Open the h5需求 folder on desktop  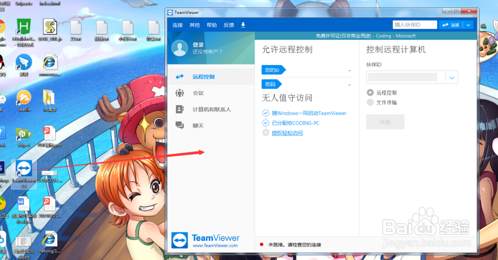click(49, 100)
